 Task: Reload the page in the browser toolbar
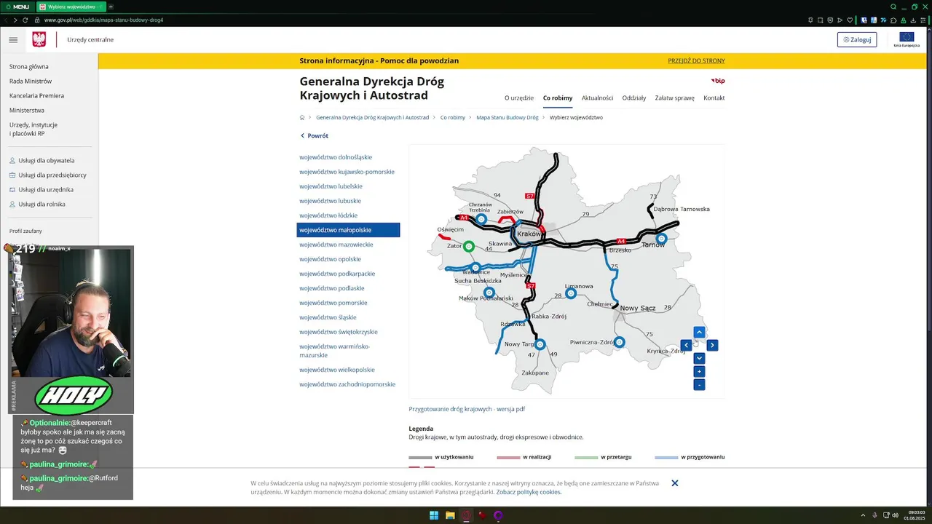point(25,20)
